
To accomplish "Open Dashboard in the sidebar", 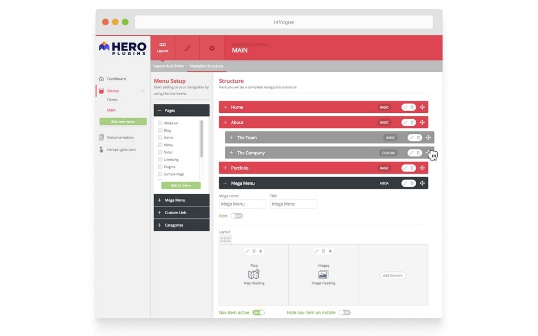I will (116, 79).
